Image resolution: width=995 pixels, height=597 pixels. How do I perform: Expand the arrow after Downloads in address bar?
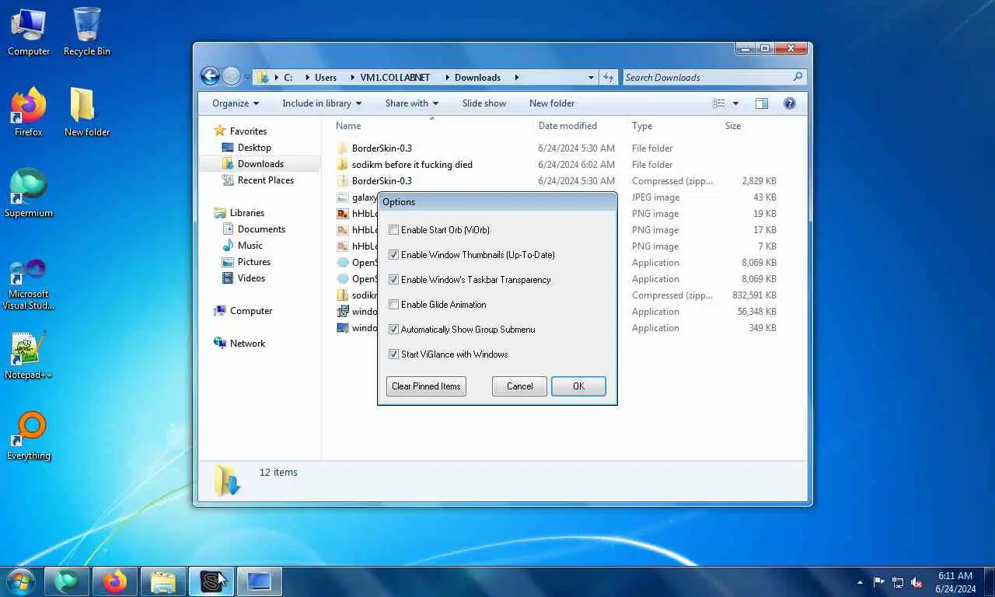[x=516, y=78]
